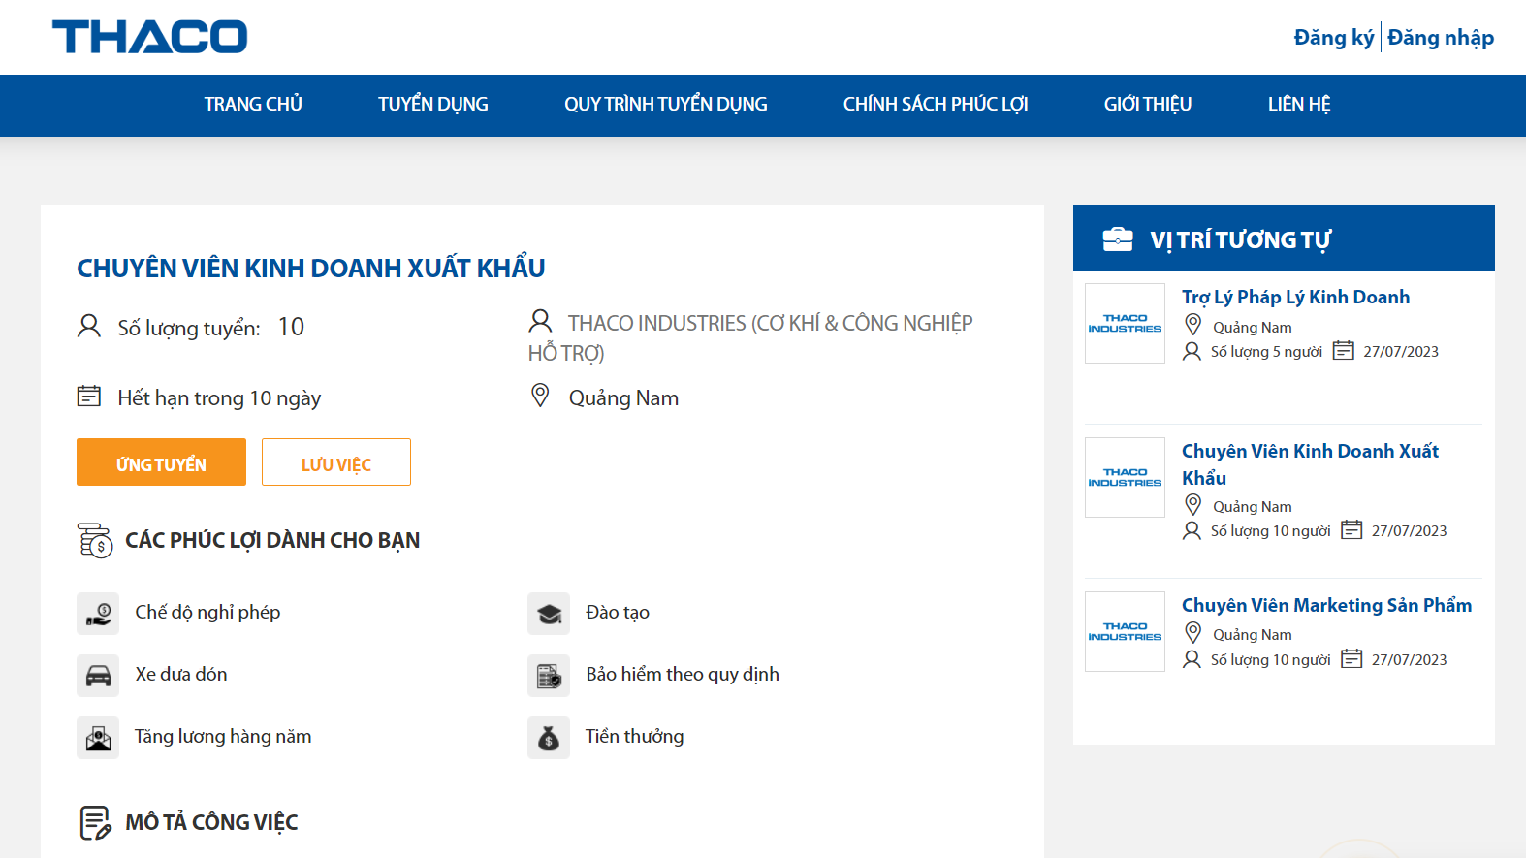Open Chính sách phúc lợi in navigation
Viewport: 1526px width, 858px height.
(x=936, y=104)
